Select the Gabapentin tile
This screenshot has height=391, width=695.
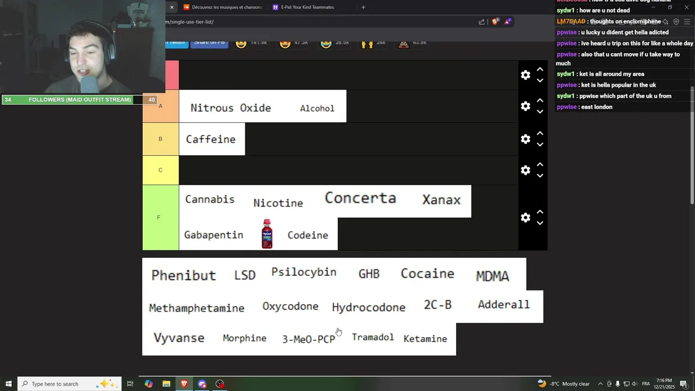pyautogui.click(x=213, y=235)
